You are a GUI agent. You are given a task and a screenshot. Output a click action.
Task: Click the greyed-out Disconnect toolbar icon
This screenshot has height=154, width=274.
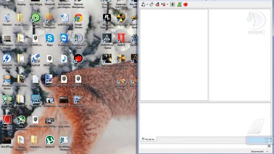click(151, 4)
